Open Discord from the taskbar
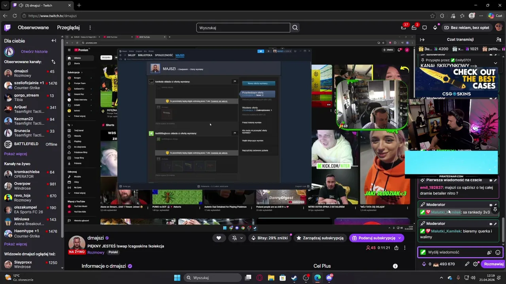The width and height of the screenshot is (506, 284). click(x=329, y=278)
